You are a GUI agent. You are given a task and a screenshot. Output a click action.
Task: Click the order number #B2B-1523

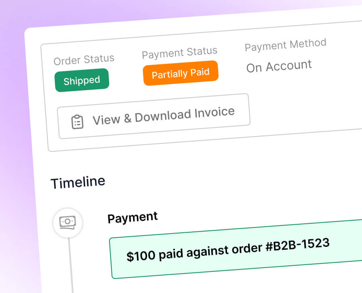(x=297, y=244)
